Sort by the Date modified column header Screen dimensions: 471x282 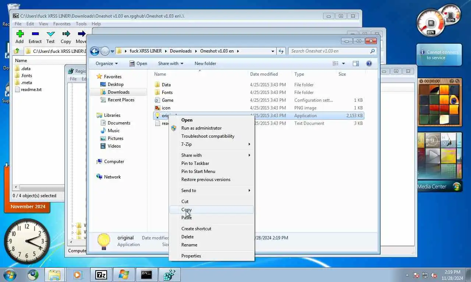tap(264, 74)
